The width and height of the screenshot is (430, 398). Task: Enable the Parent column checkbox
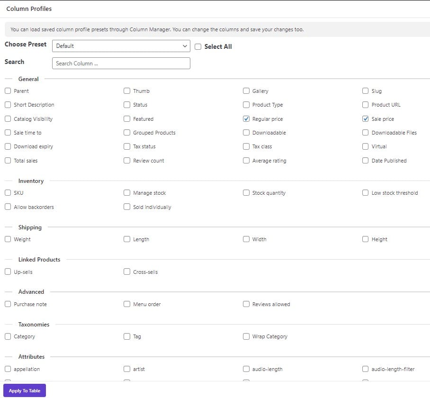[x=8, y=90]
